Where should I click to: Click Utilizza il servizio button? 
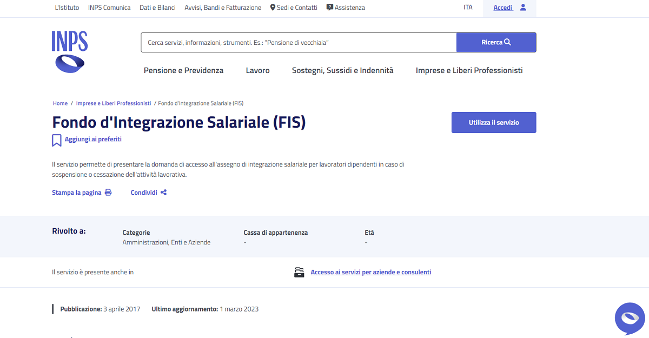click(494, 122)
